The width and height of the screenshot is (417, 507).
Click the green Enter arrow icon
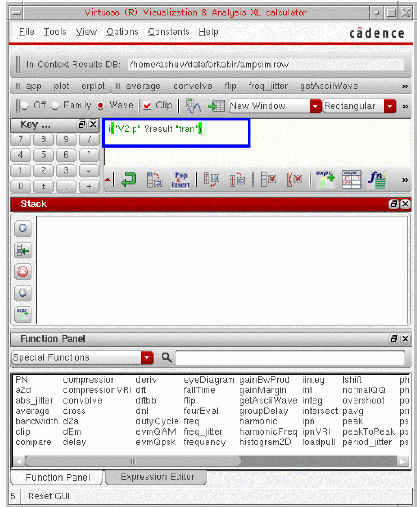point(128,180)
